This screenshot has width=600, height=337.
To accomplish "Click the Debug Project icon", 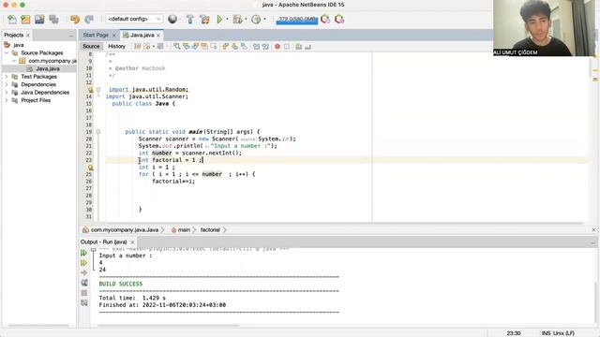I will coord(237,19).
